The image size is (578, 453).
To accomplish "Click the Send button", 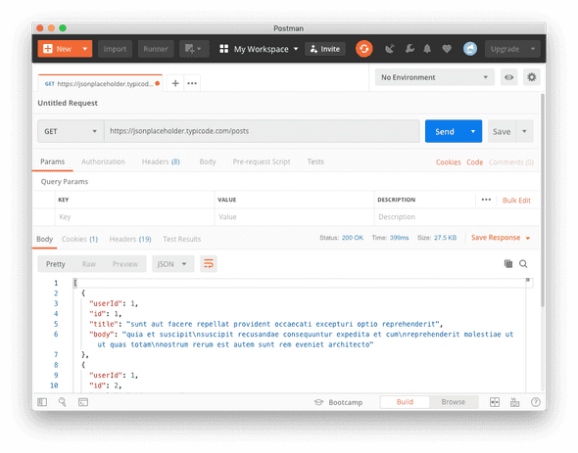I will point(445,131).
